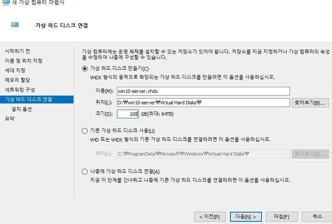This screenshot has height=224, width=332.
Task: Click the 마침(F) button
Action: tap(282, 217)
